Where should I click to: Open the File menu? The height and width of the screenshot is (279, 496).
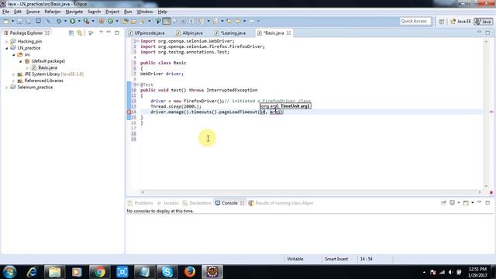coord(5,12)
